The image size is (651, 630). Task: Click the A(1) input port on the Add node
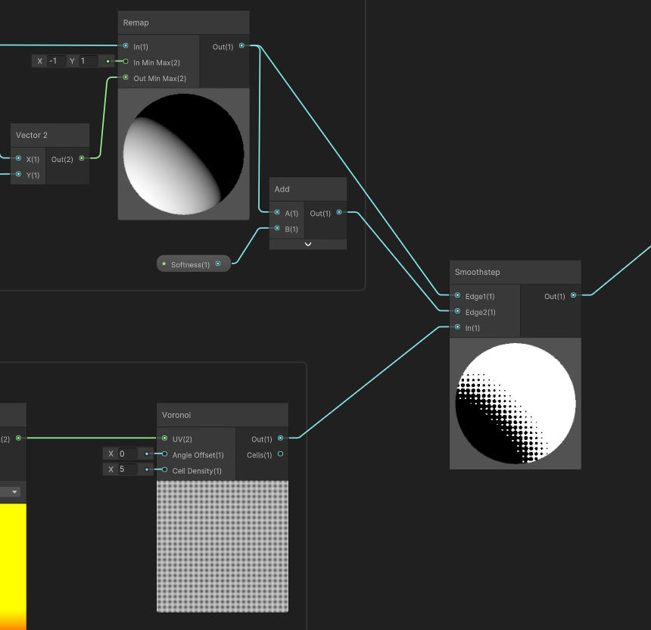[276, 213]
